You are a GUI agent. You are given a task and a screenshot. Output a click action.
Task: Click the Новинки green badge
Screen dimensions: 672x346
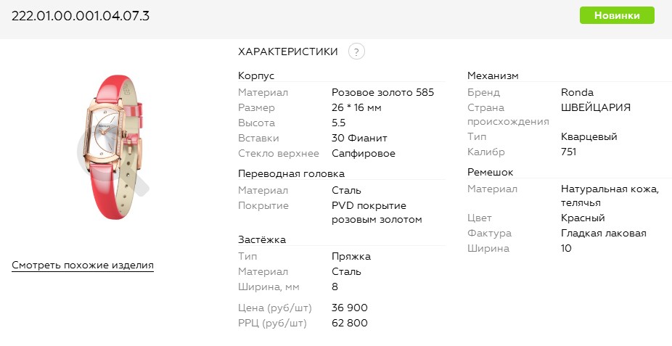tap(617, 15)
